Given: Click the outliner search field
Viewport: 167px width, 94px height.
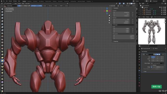Looking at the screenshot, I should pos(152,3).
